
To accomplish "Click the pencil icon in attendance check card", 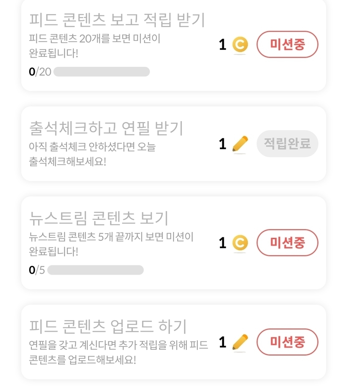I will point(240,144).
